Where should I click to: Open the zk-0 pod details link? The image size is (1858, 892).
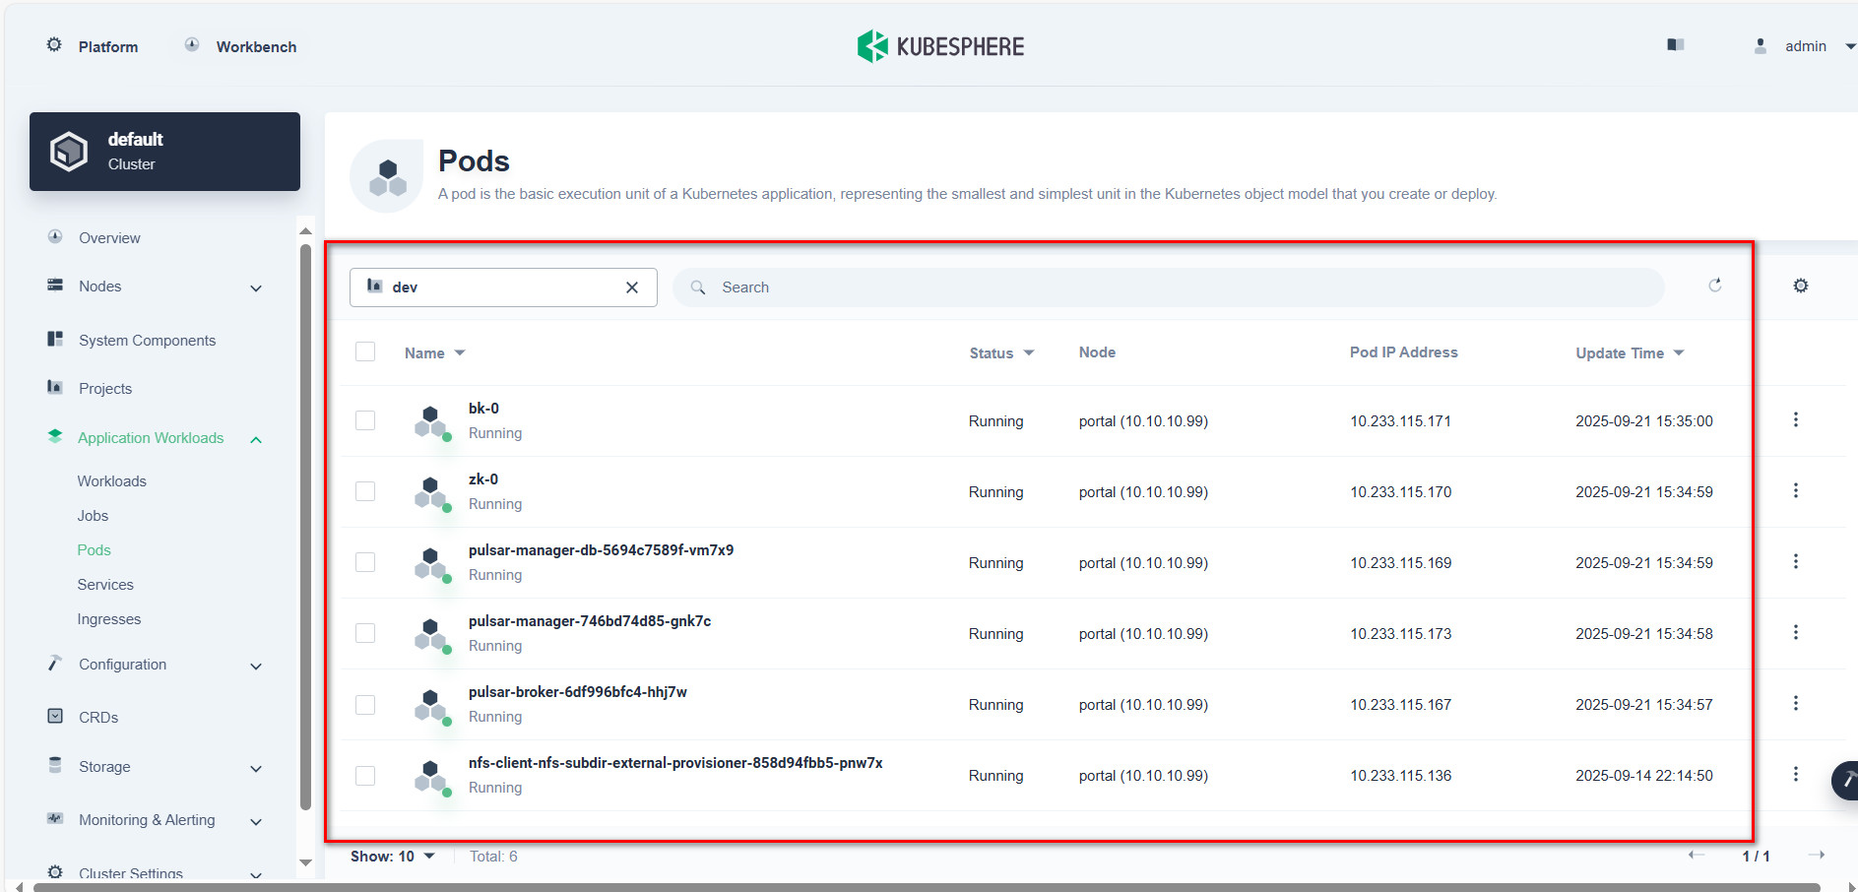(x=483, y=479)
